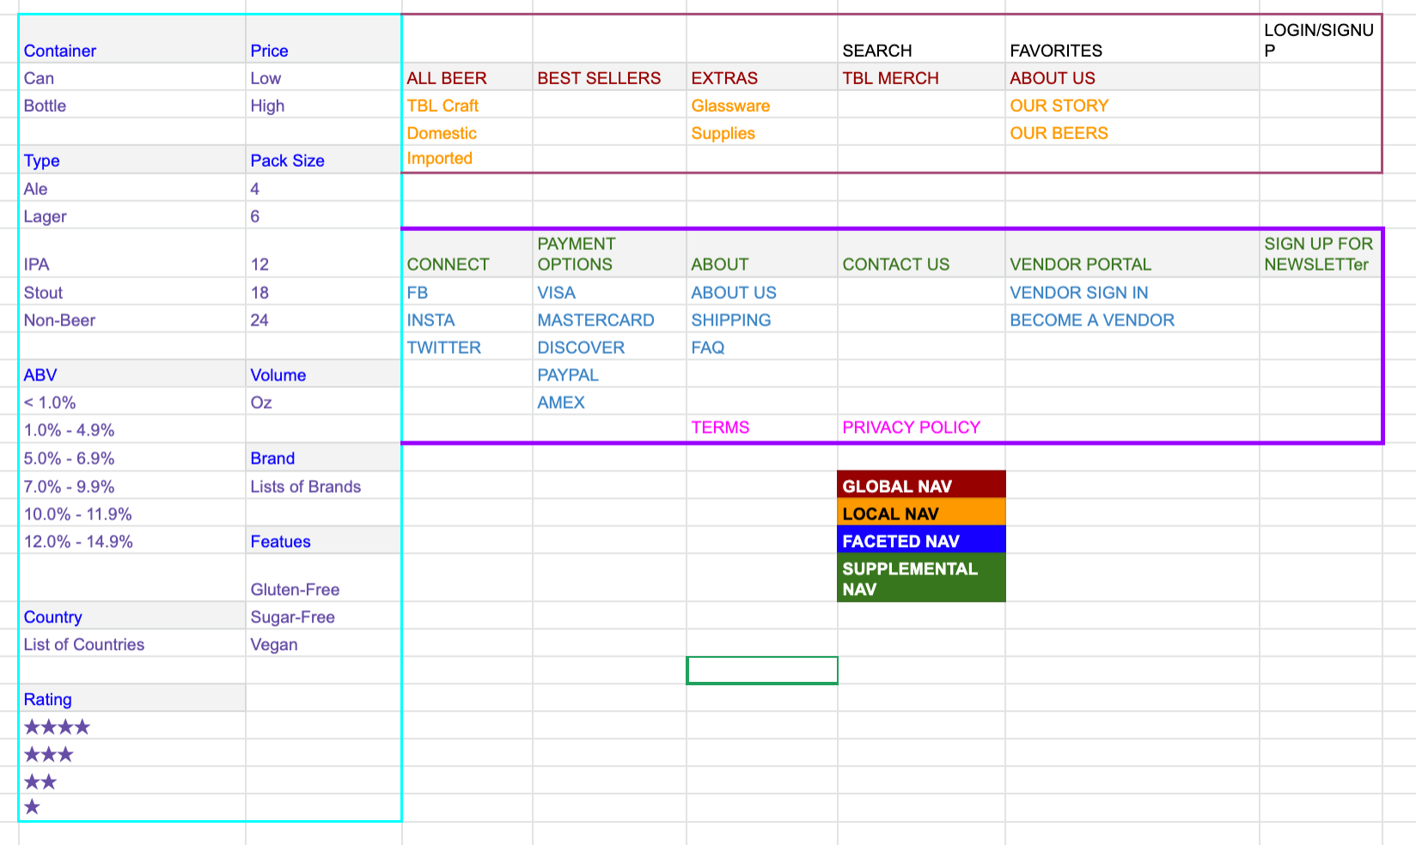Select the 'ALL BEER' cell

click(x=467, y=77)
